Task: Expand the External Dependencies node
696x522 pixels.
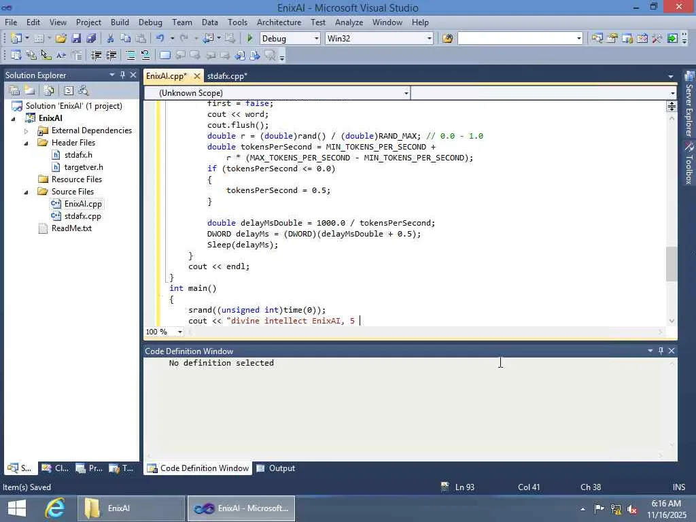Action: 27,131
